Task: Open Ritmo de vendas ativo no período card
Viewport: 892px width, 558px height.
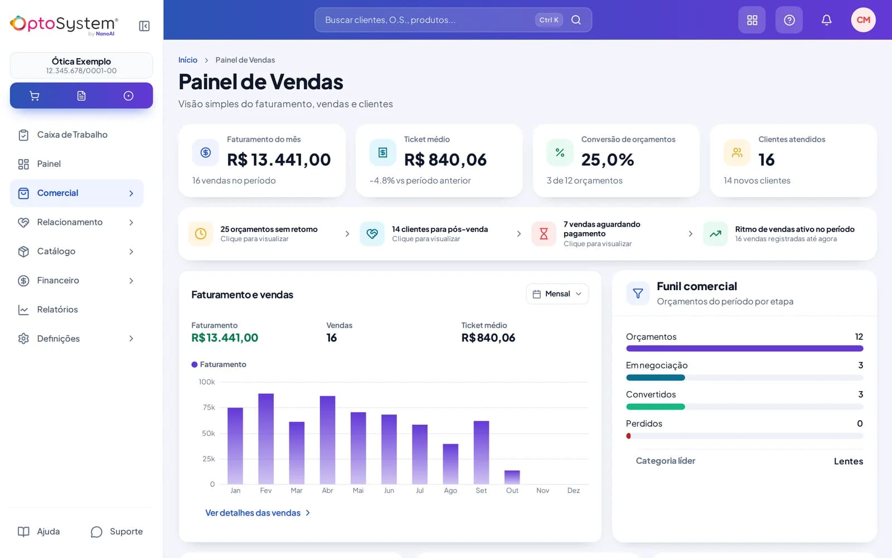Action: tap(784, 234)
